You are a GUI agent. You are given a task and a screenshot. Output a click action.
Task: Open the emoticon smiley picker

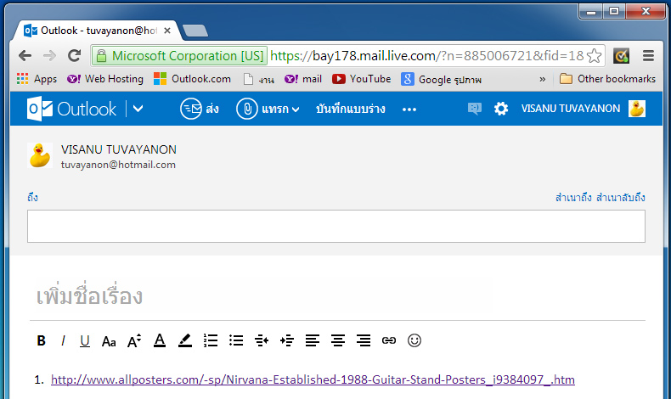click(414, 340)
